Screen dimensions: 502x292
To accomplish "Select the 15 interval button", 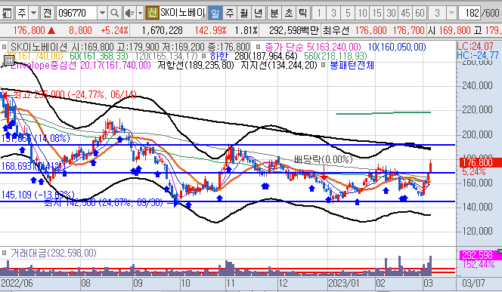I will pyautogui.click(x=376, y=13).
